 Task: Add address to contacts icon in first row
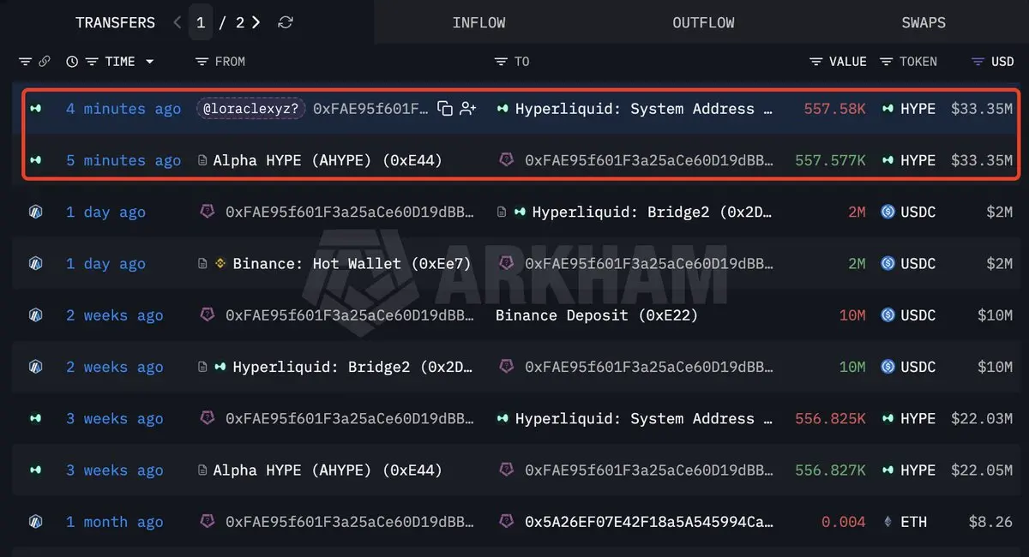468,109
